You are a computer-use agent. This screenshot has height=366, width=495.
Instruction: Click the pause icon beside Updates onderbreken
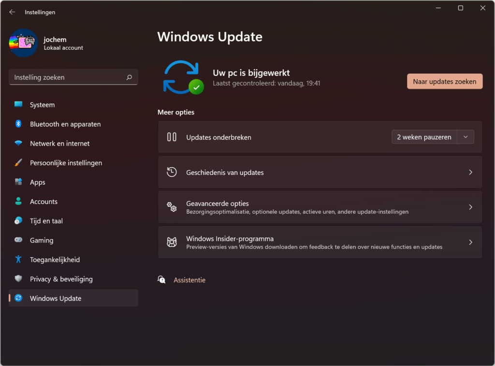(172, 137)
